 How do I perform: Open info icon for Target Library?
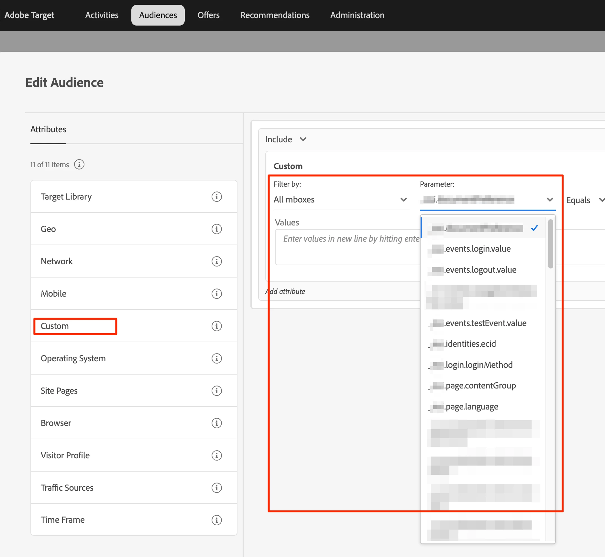[x=216, y=197]
